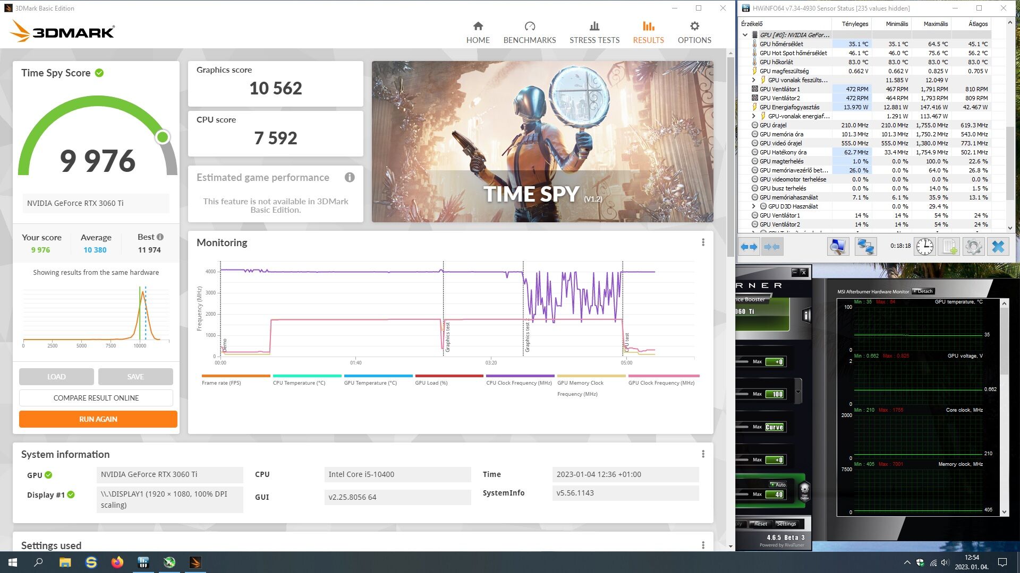Screen dimensions: 1020x573
Task: Click the Time Spy benchmark artwork
Action: coord(542,142)
